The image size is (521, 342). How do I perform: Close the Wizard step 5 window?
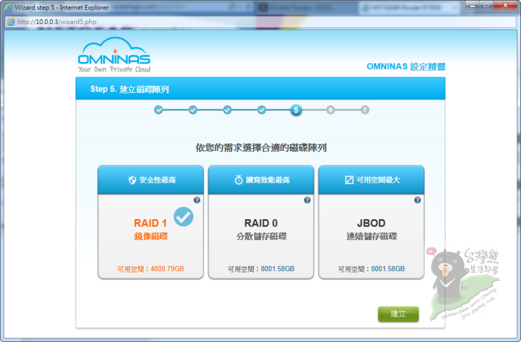point(505,6)
